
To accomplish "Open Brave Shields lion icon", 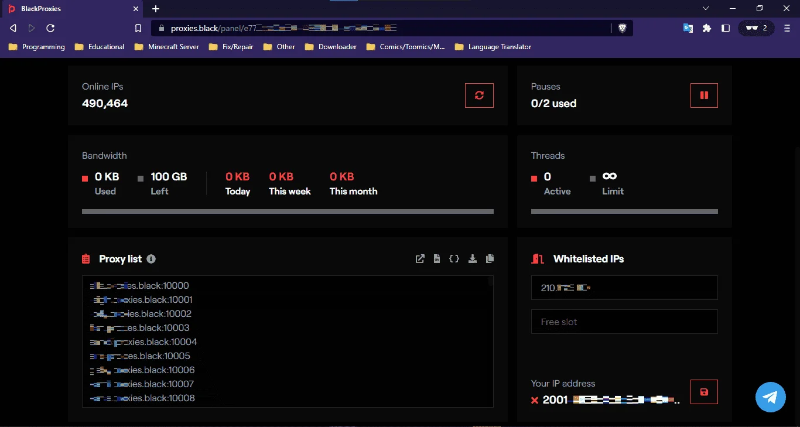I will pyautogui.click(x=623, y=28).
